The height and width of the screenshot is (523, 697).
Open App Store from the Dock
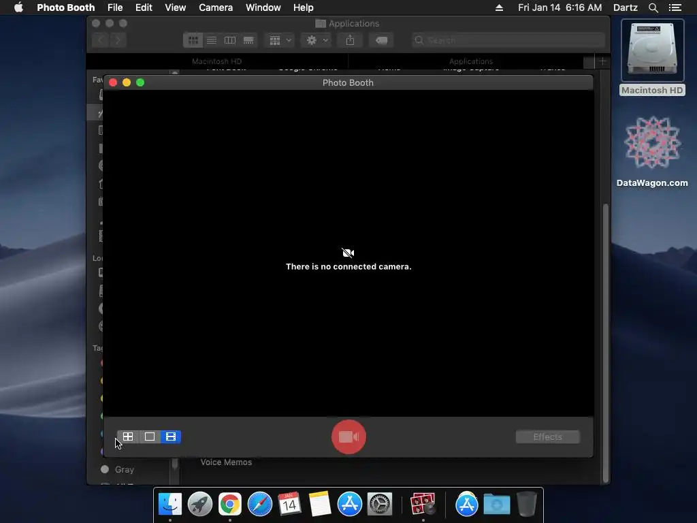pos(350,505)
